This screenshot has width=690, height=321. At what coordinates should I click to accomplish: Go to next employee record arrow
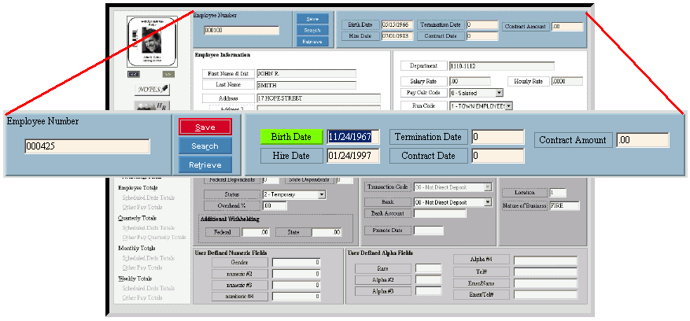pyautogui.click(x=168, y=73)
